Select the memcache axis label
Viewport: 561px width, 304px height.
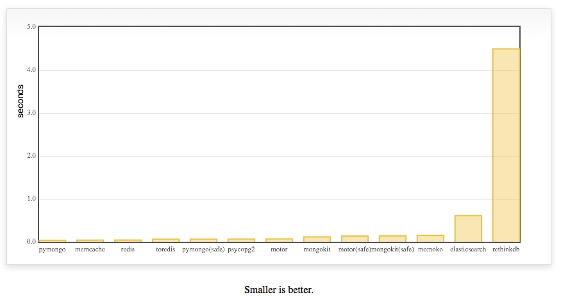[x=90, y=249]
